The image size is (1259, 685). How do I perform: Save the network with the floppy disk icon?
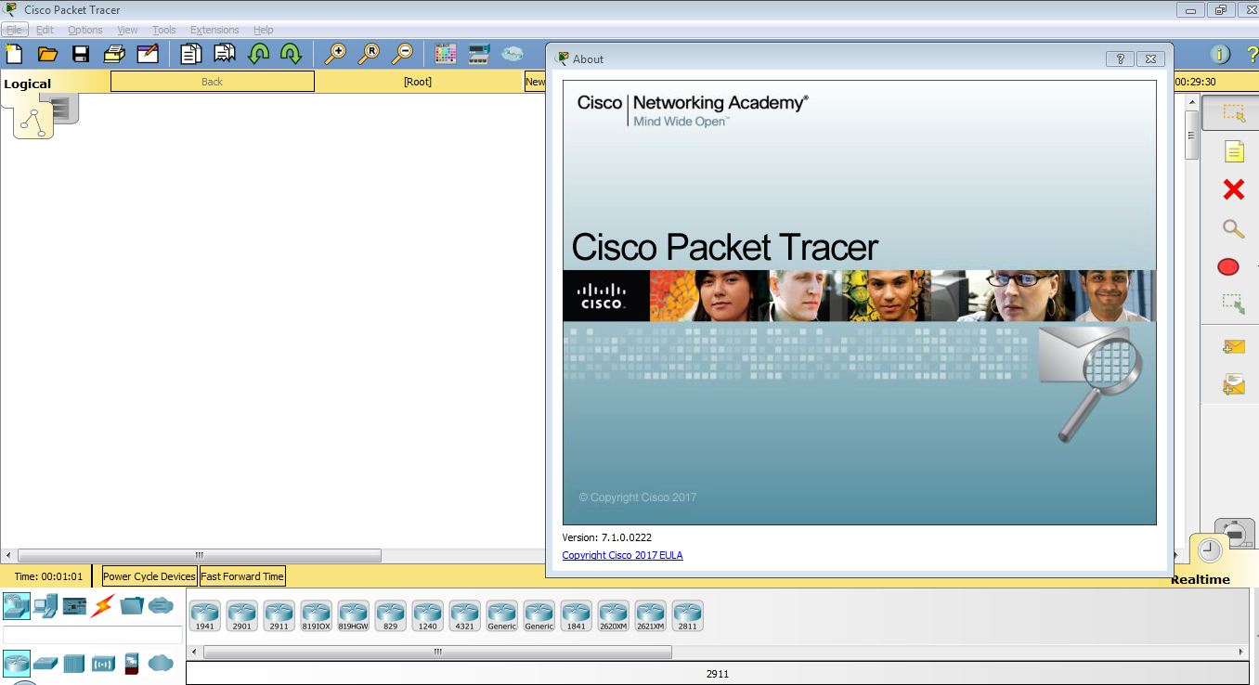tap(81, 53)
